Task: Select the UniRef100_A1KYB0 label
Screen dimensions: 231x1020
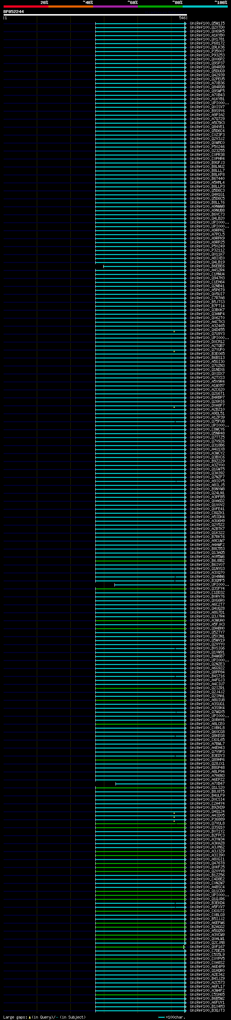Action: pyautogui.click(x=207, y=35)
